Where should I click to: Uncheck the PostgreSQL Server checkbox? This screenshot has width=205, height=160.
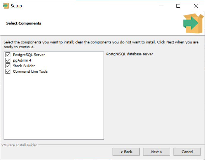pos(8,55)
